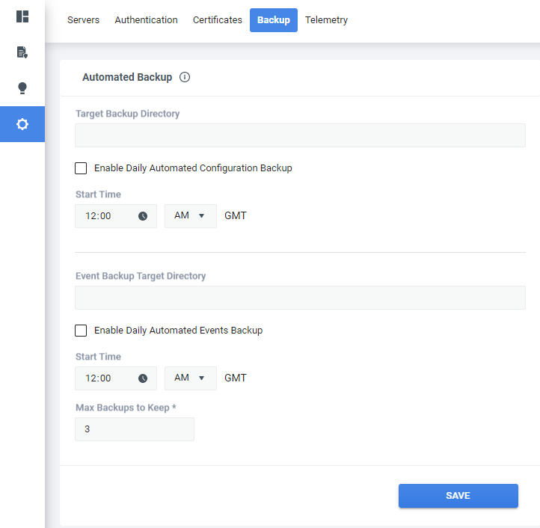Click GMT label beside configuration start time

(x=235, y=215)
